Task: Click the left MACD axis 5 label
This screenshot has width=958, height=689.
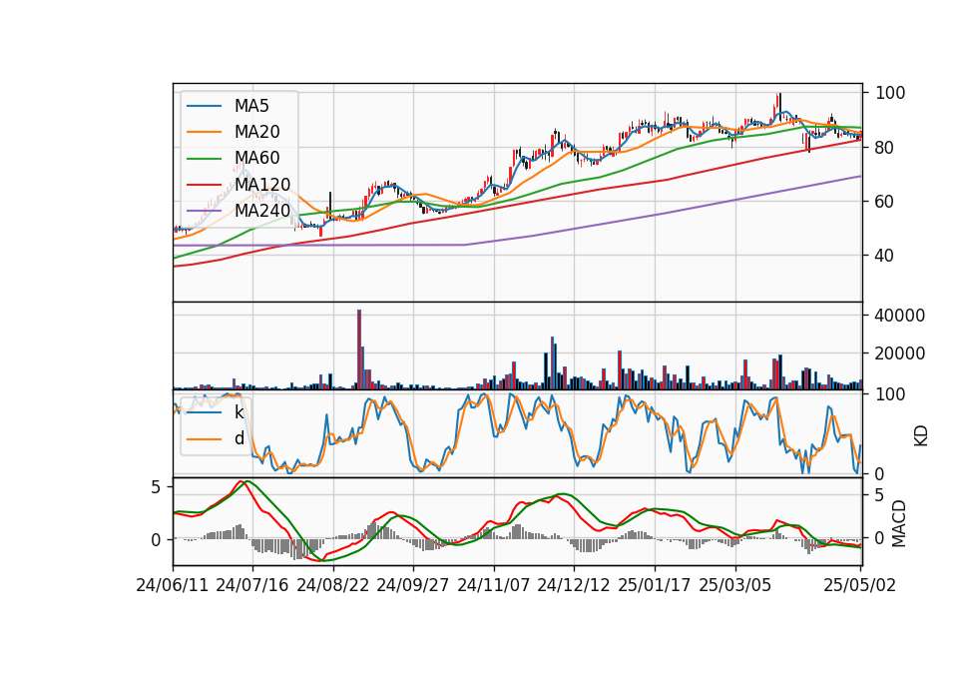Action: pyautogui.click(x=157, y=487)
